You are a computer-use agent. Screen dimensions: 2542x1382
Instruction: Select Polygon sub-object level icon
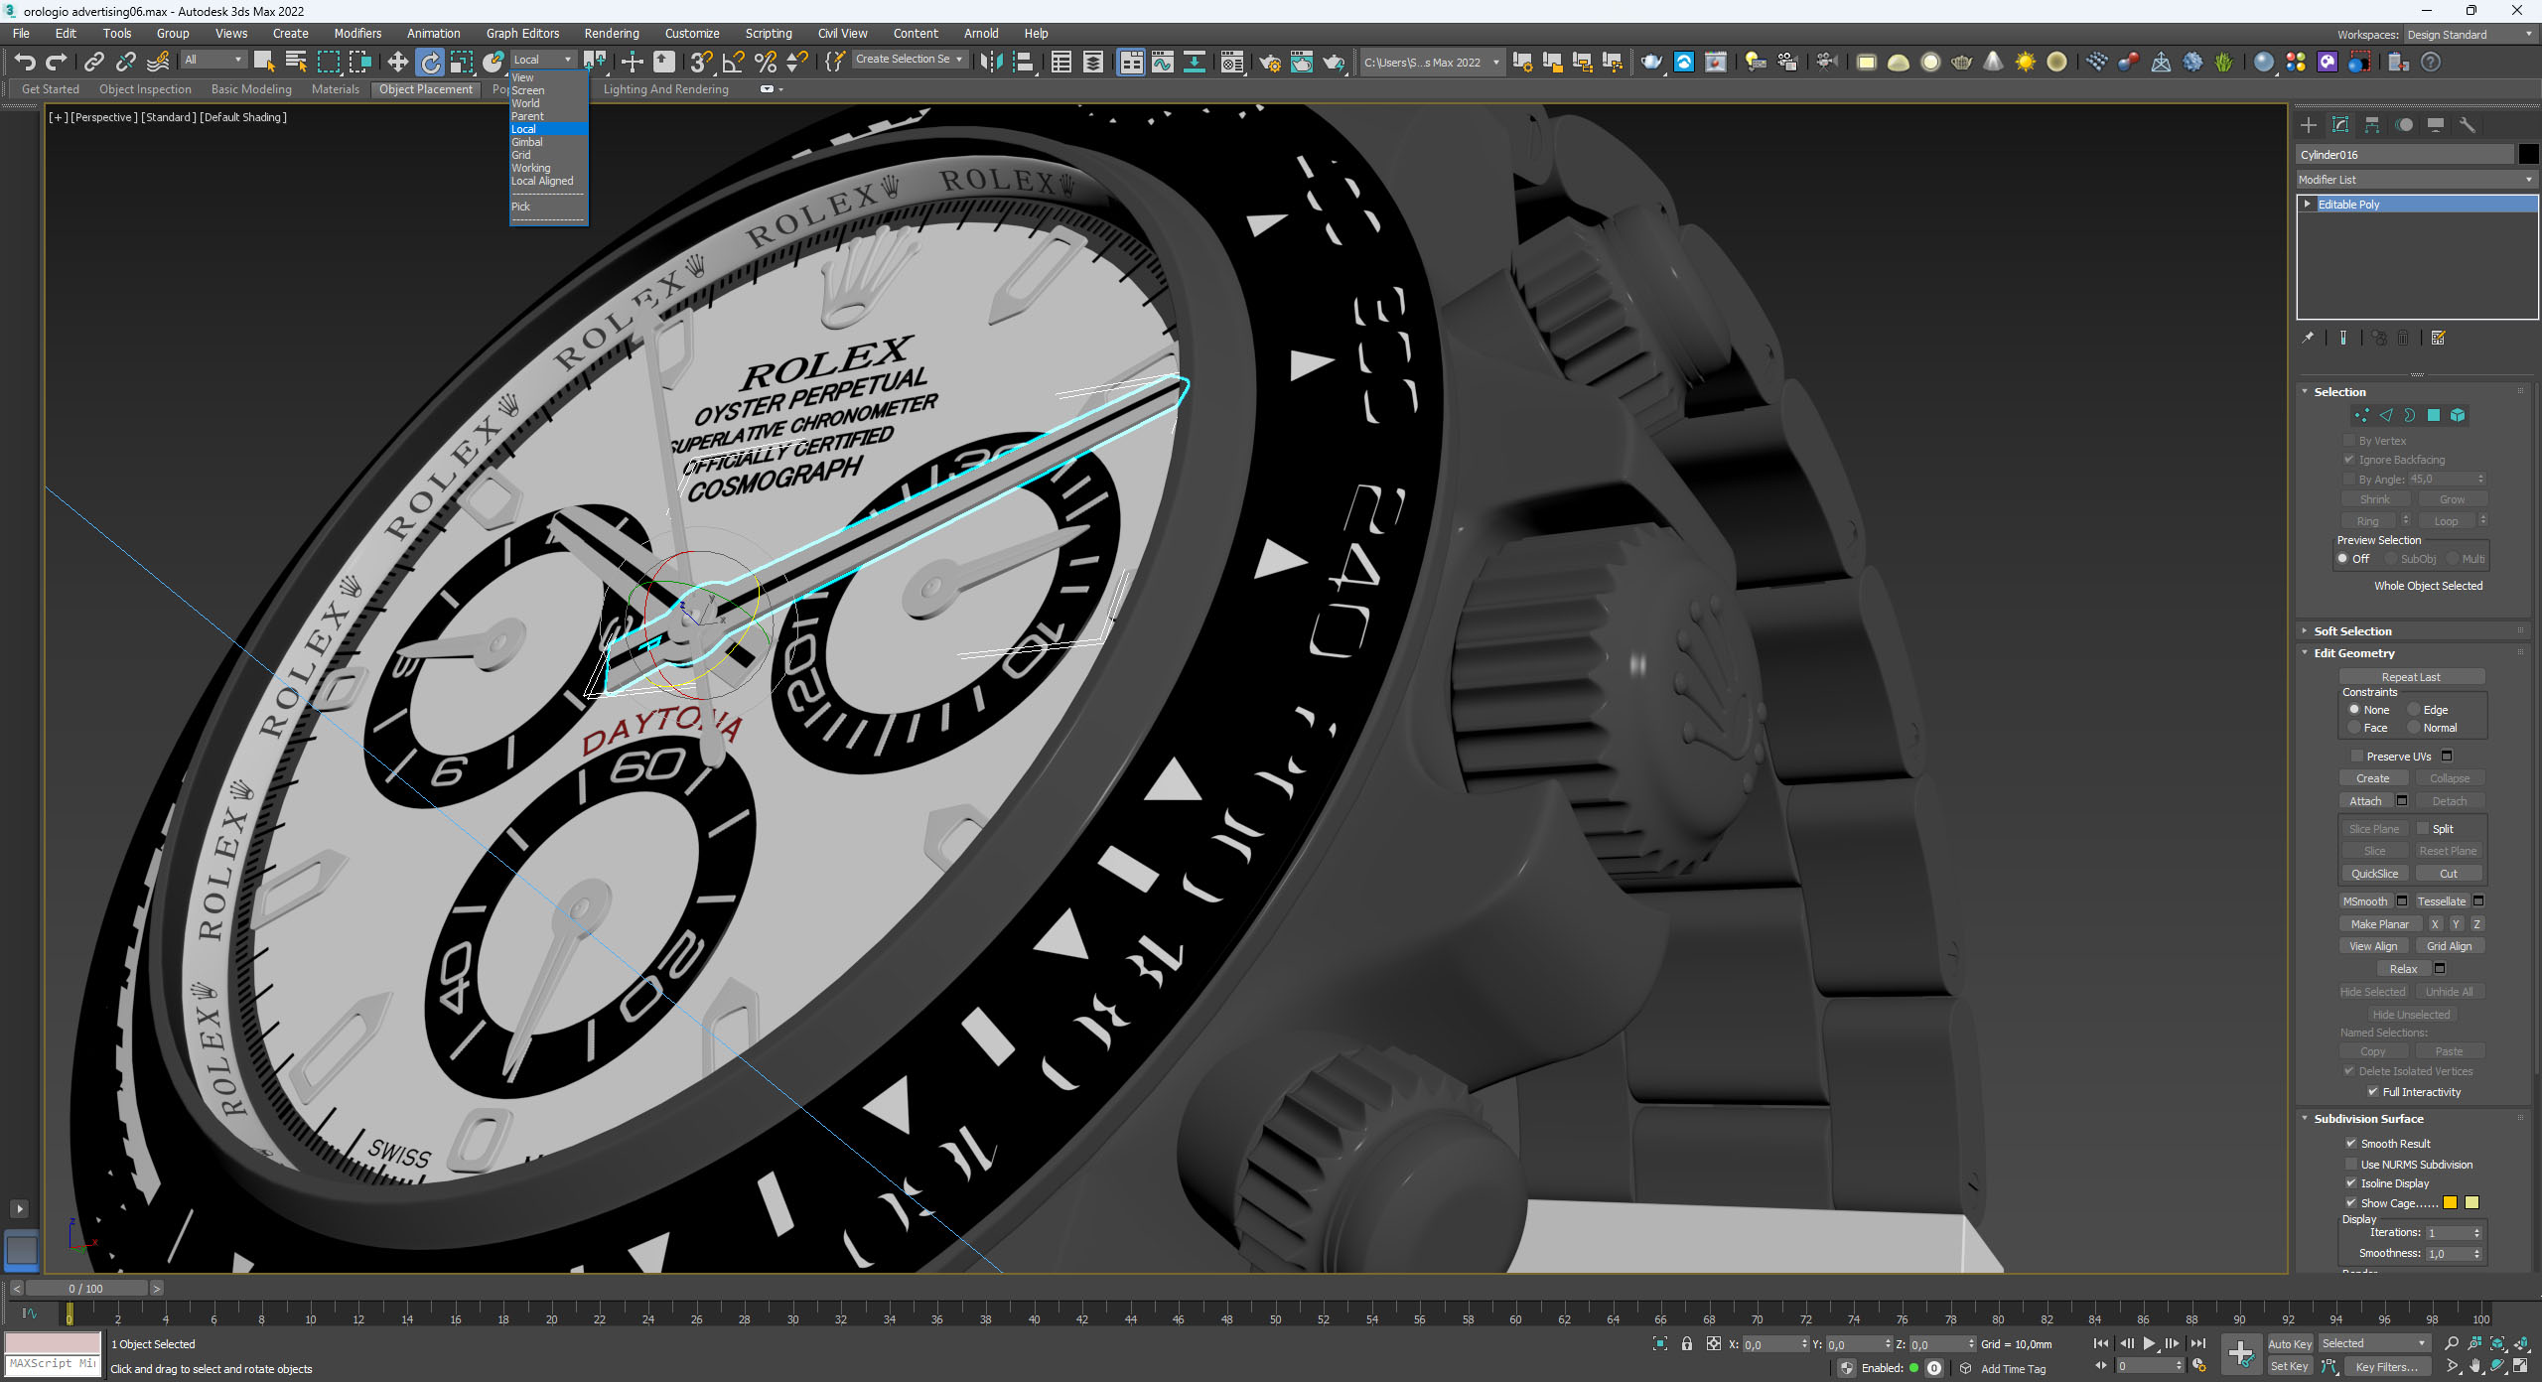click(x=2434, y=415)
